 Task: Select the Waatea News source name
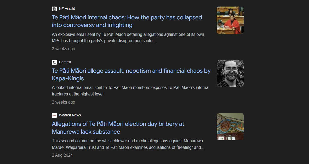click(70, 115)
